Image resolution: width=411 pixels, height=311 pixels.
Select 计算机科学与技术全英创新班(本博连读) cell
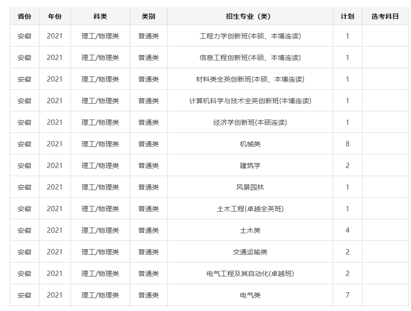coord(250,101)
